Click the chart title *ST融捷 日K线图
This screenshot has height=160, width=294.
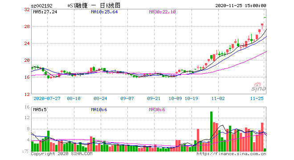tap(94, 6)
